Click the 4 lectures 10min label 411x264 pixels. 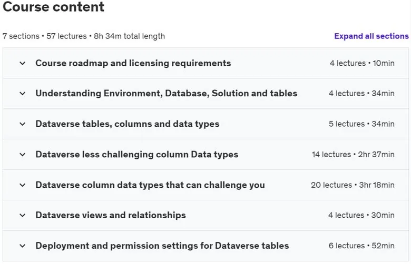(x=362, y=63)
